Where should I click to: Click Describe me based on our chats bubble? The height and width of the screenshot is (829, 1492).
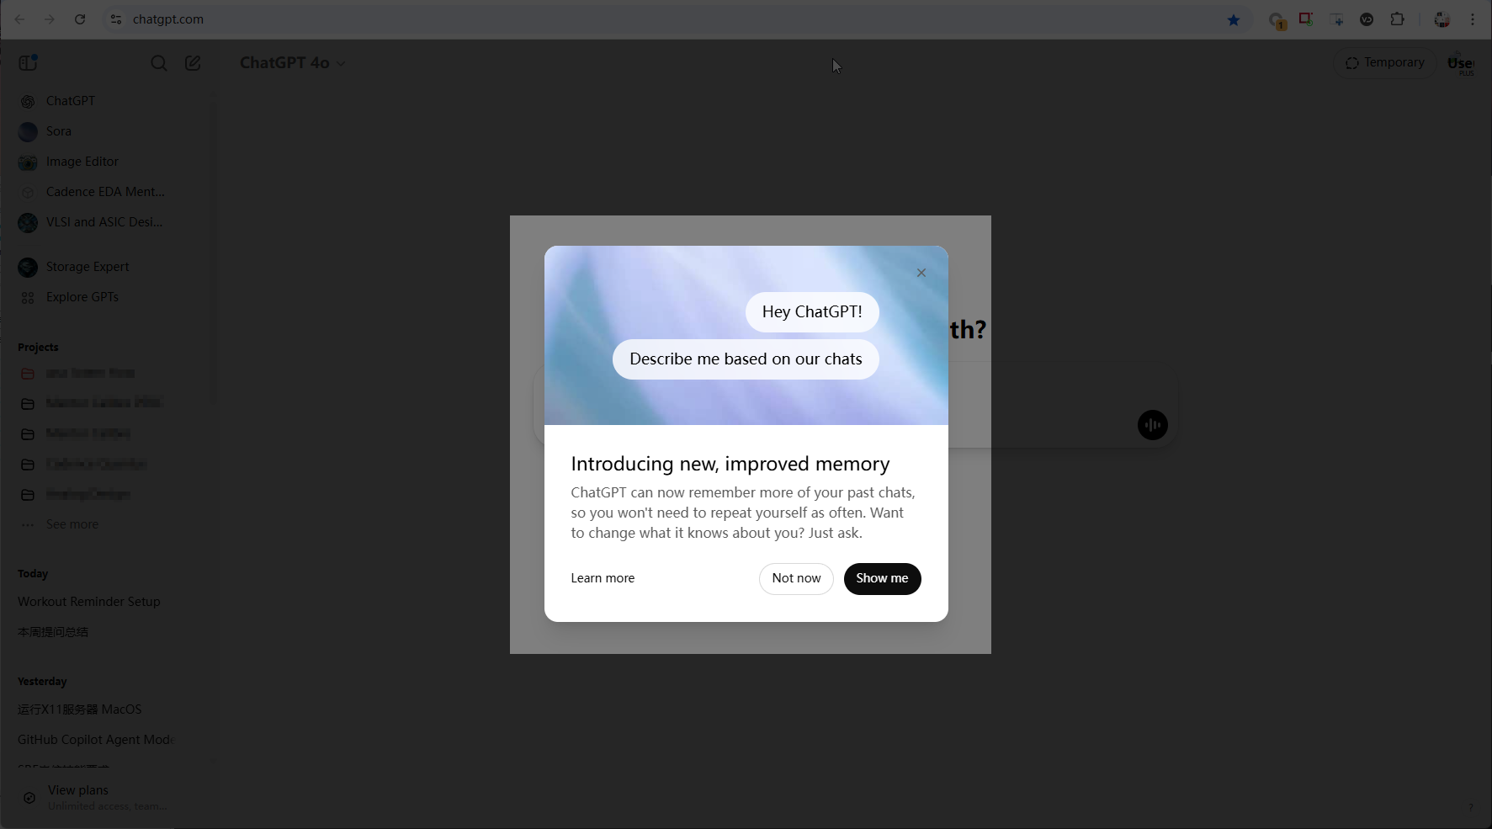click(746, 359)
